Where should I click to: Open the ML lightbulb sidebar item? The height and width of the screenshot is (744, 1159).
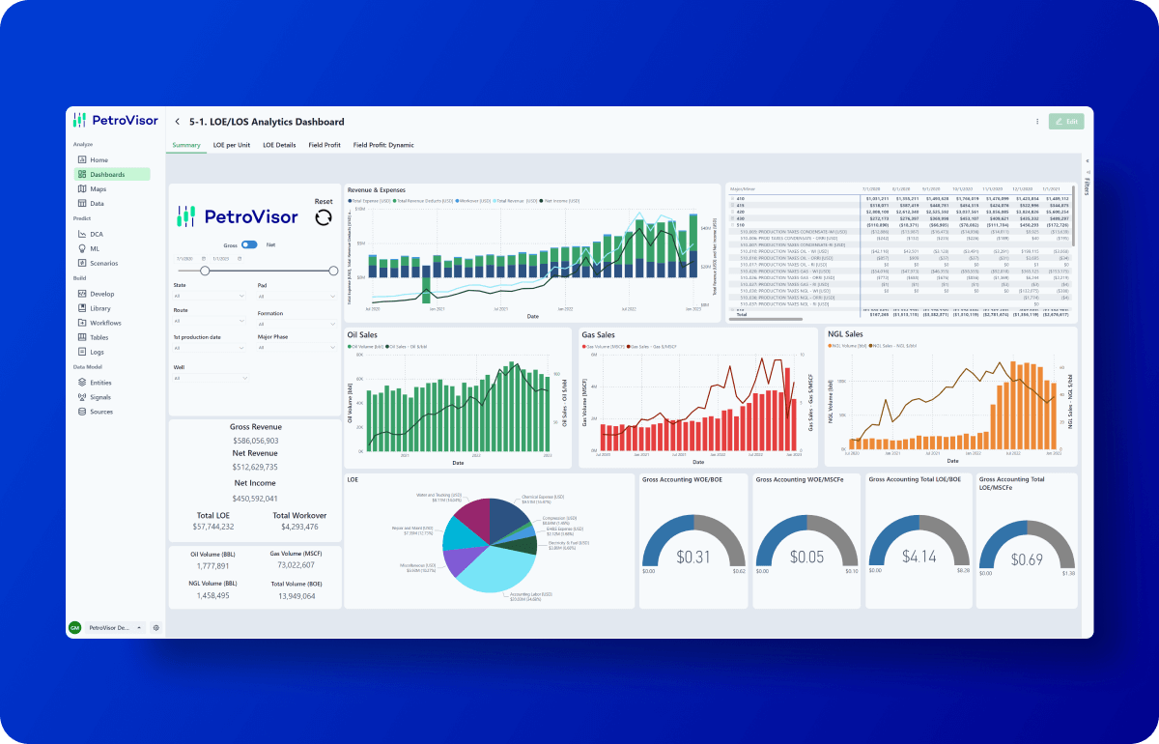94,248
